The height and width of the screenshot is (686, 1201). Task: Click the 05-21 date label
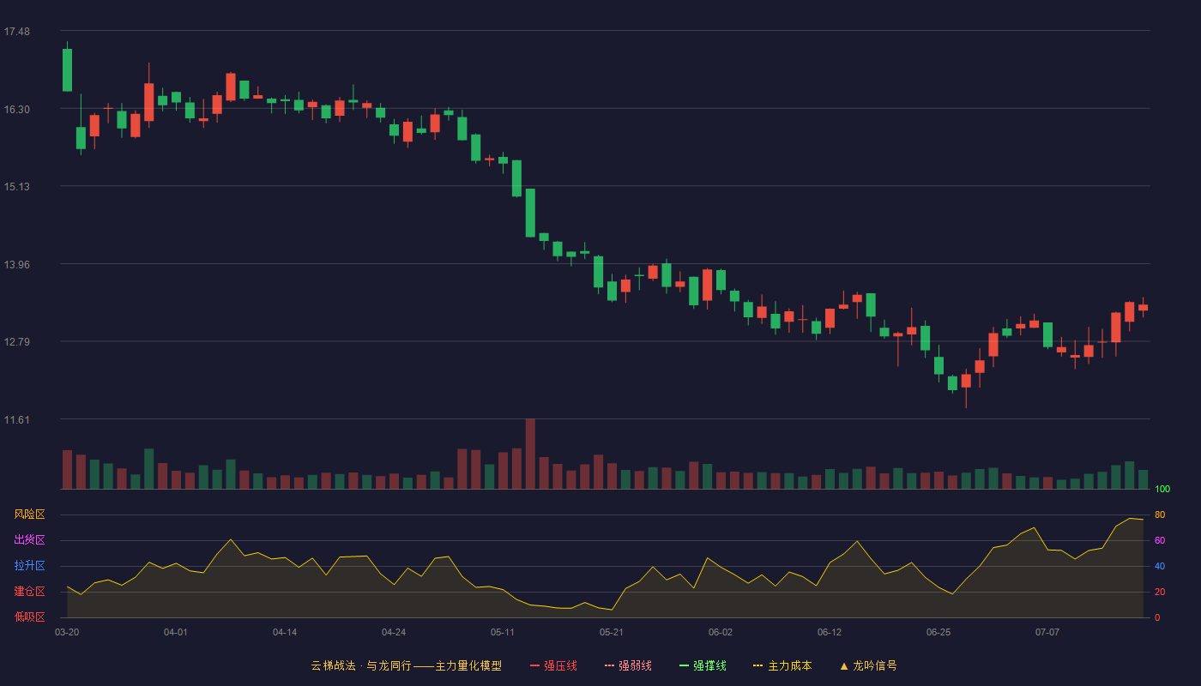[612, 632]
